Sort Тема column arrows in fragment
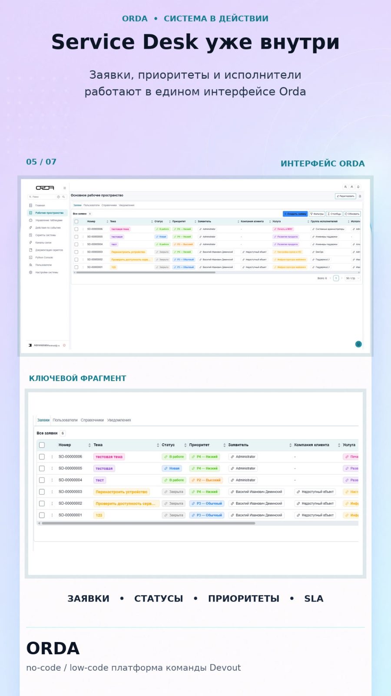The height and width of the screenshot is (696, 391). pos(158,445)
